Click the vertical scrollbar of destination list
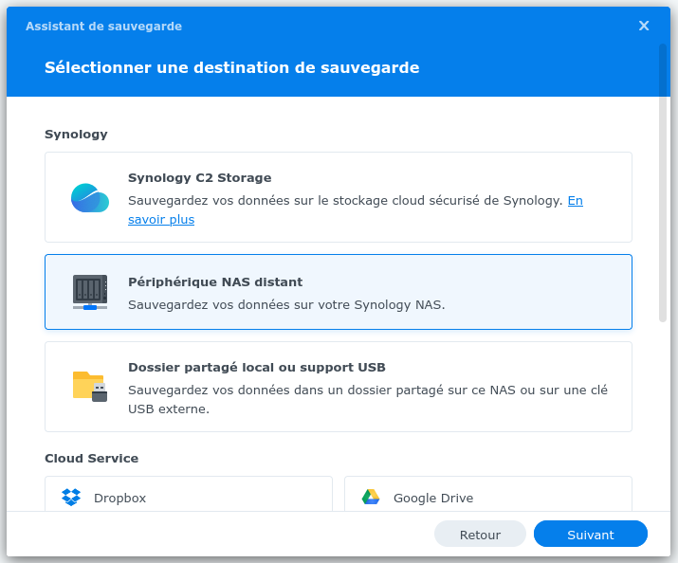The height and width of the screenshot is (563, 678). 663,183
